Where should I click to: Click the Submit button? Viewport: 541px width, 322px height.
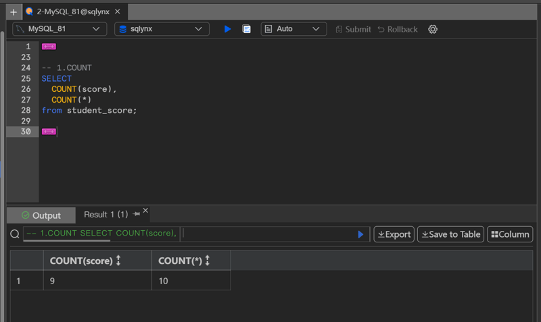tap(353, 29)
